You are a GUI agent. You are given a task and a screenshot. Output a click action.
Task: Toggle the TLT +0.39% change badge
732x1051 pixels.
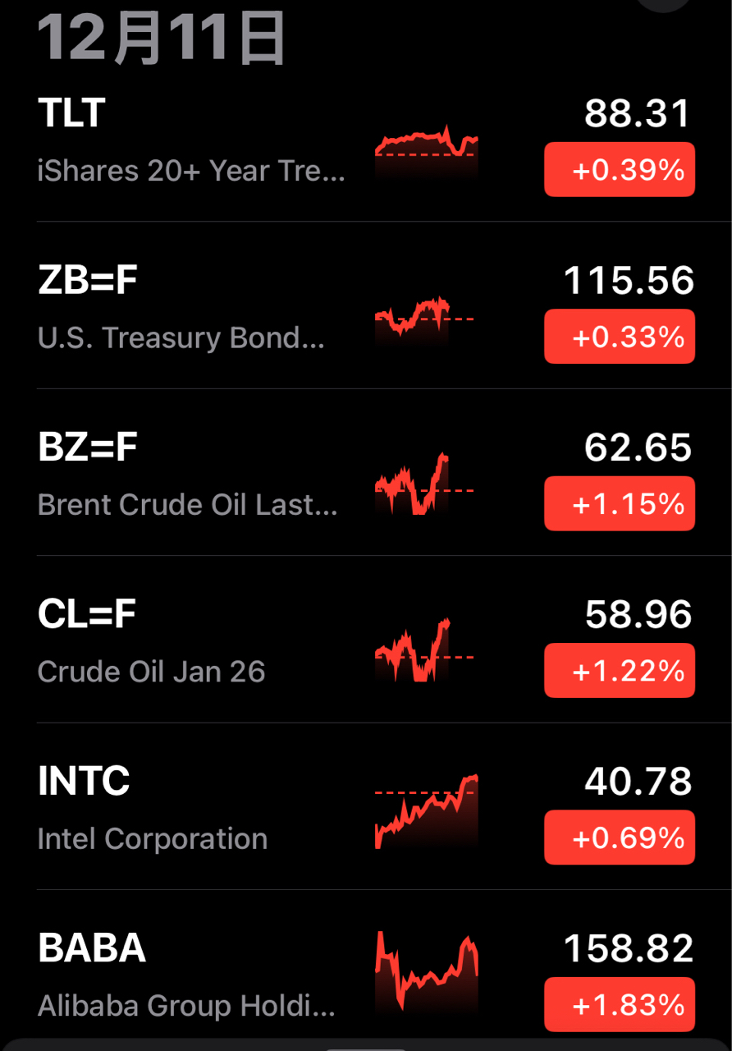click(620, 170)
